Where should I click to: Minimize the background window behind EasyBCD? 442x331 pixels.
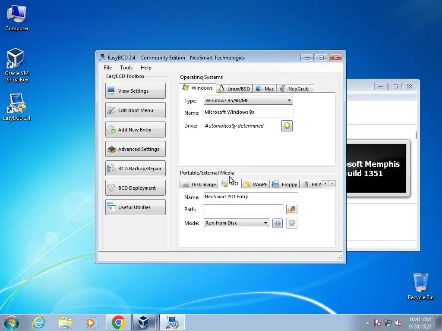381,86
